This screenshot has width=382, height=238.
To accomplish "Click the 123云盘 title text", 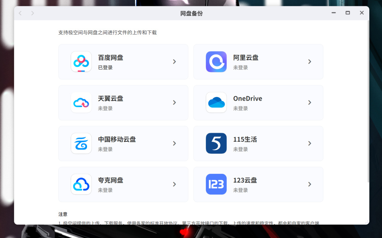I will click(245, 180).
